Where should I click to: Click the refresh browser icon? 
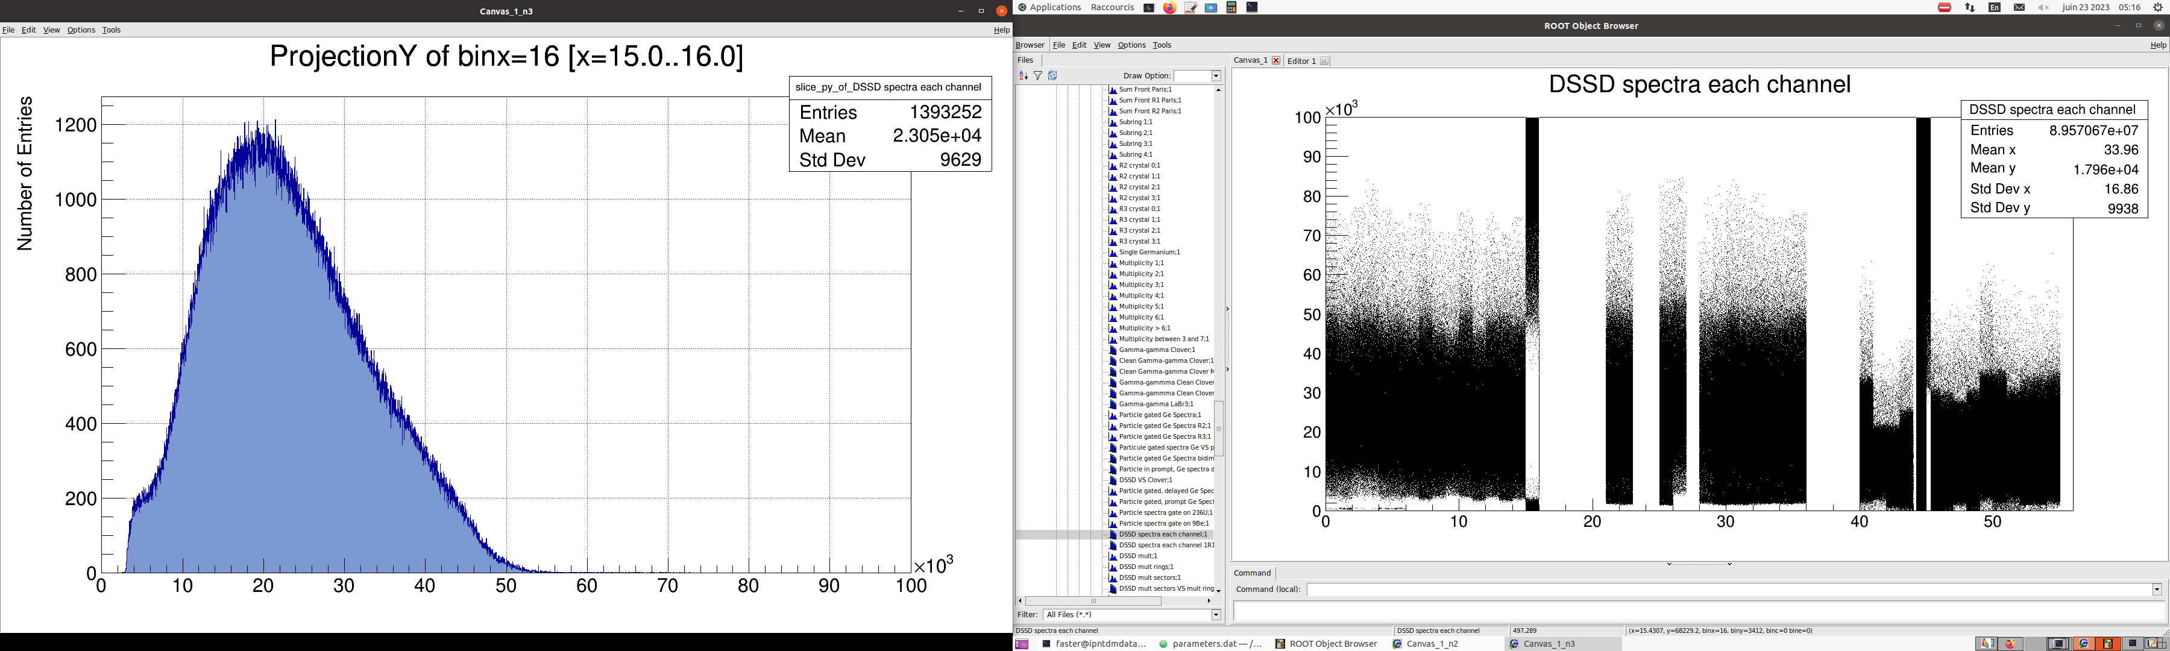point(1052,76)
